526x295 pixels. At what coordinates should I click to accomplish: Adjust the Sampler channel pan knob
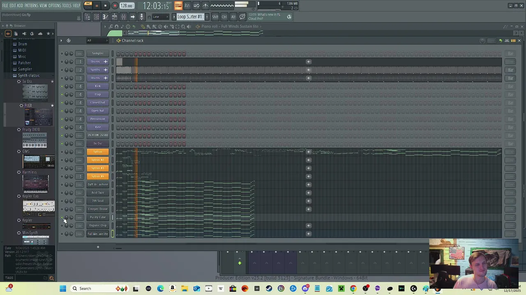(x=67, y=53)
